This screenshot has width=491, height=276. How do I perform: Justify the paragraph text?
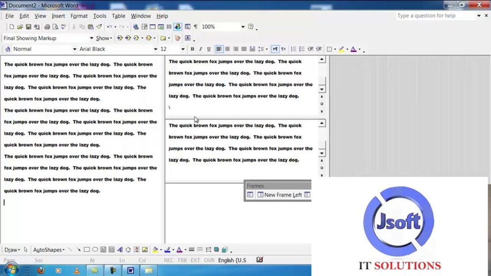tap(244, 49)
